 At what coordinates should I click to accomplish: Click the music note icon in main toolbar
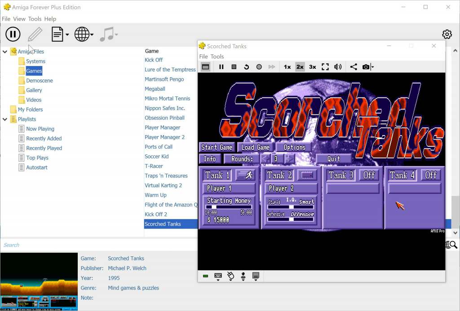(x=106, y=34)
